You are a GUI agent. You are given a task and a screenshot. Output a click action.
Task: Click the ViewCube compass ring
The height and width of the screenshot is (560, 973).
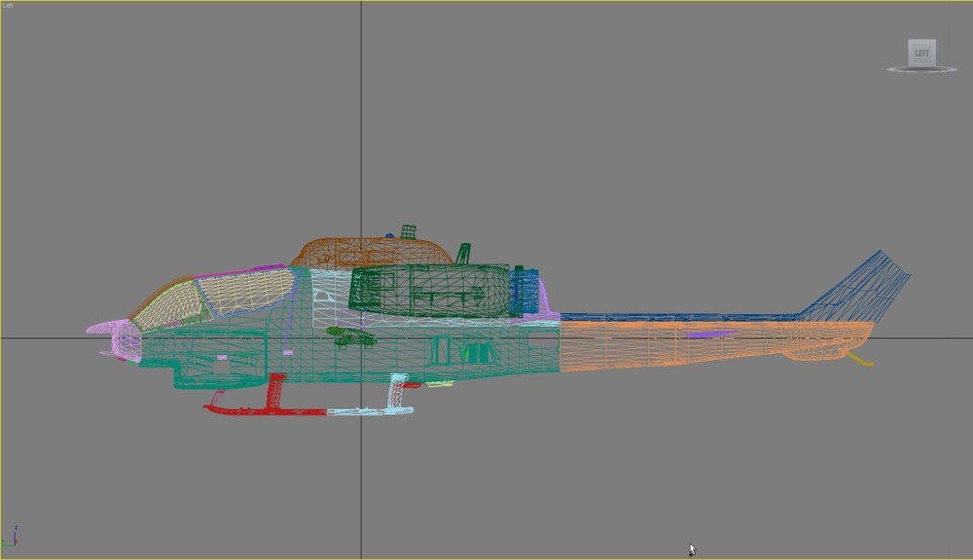(x=921, y=69)
